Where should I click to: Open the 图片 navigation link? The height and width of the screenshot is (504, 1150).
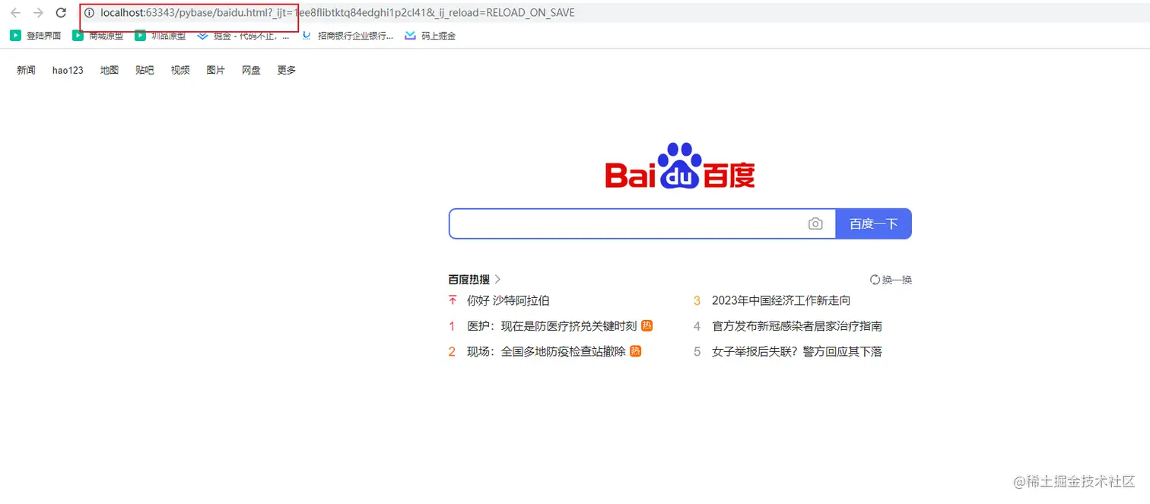click(x=216, y=70)
